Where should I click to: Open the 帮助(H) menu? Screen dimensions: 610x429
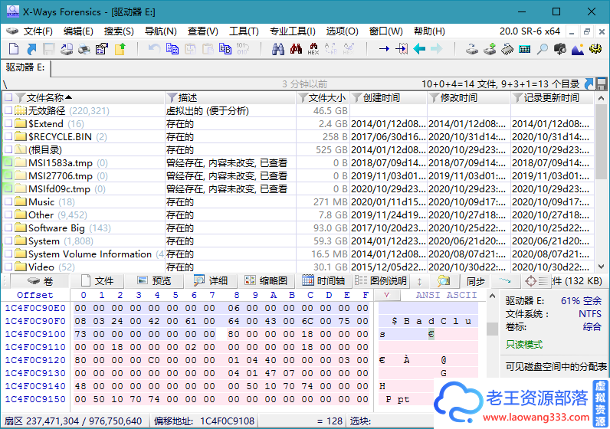pyautogui.click(x=429, y=31)
